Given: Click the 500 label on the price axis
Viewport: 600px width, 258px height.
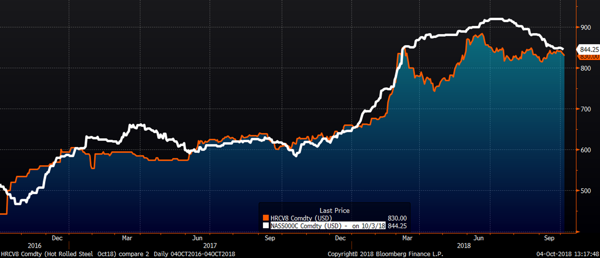Looking at the screenshot, I should (x=585, y=191).
